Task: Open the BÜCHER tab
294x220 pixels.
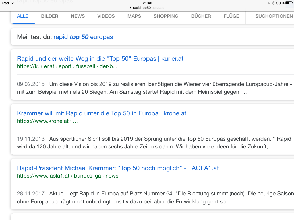Action: [201, 16]
